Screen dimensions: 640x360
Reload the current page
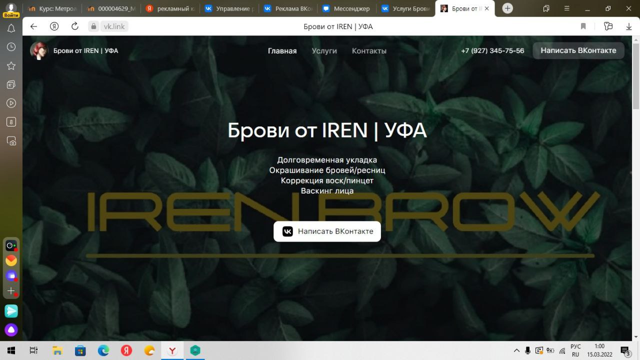[75, 26]
